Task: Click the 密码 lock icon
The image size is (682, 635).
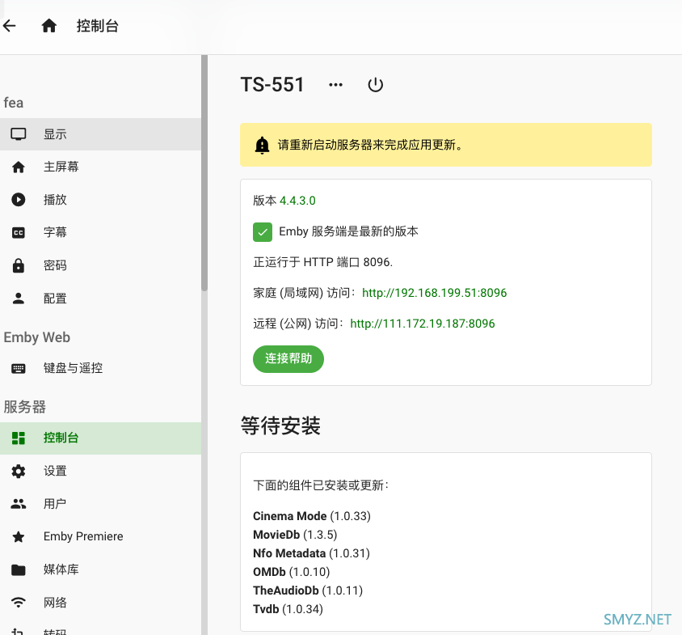Action: pyautogui.click(x=19, y=265)
